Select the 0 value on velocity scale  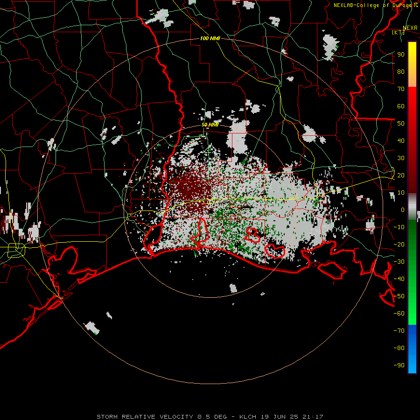coord(403,210)
